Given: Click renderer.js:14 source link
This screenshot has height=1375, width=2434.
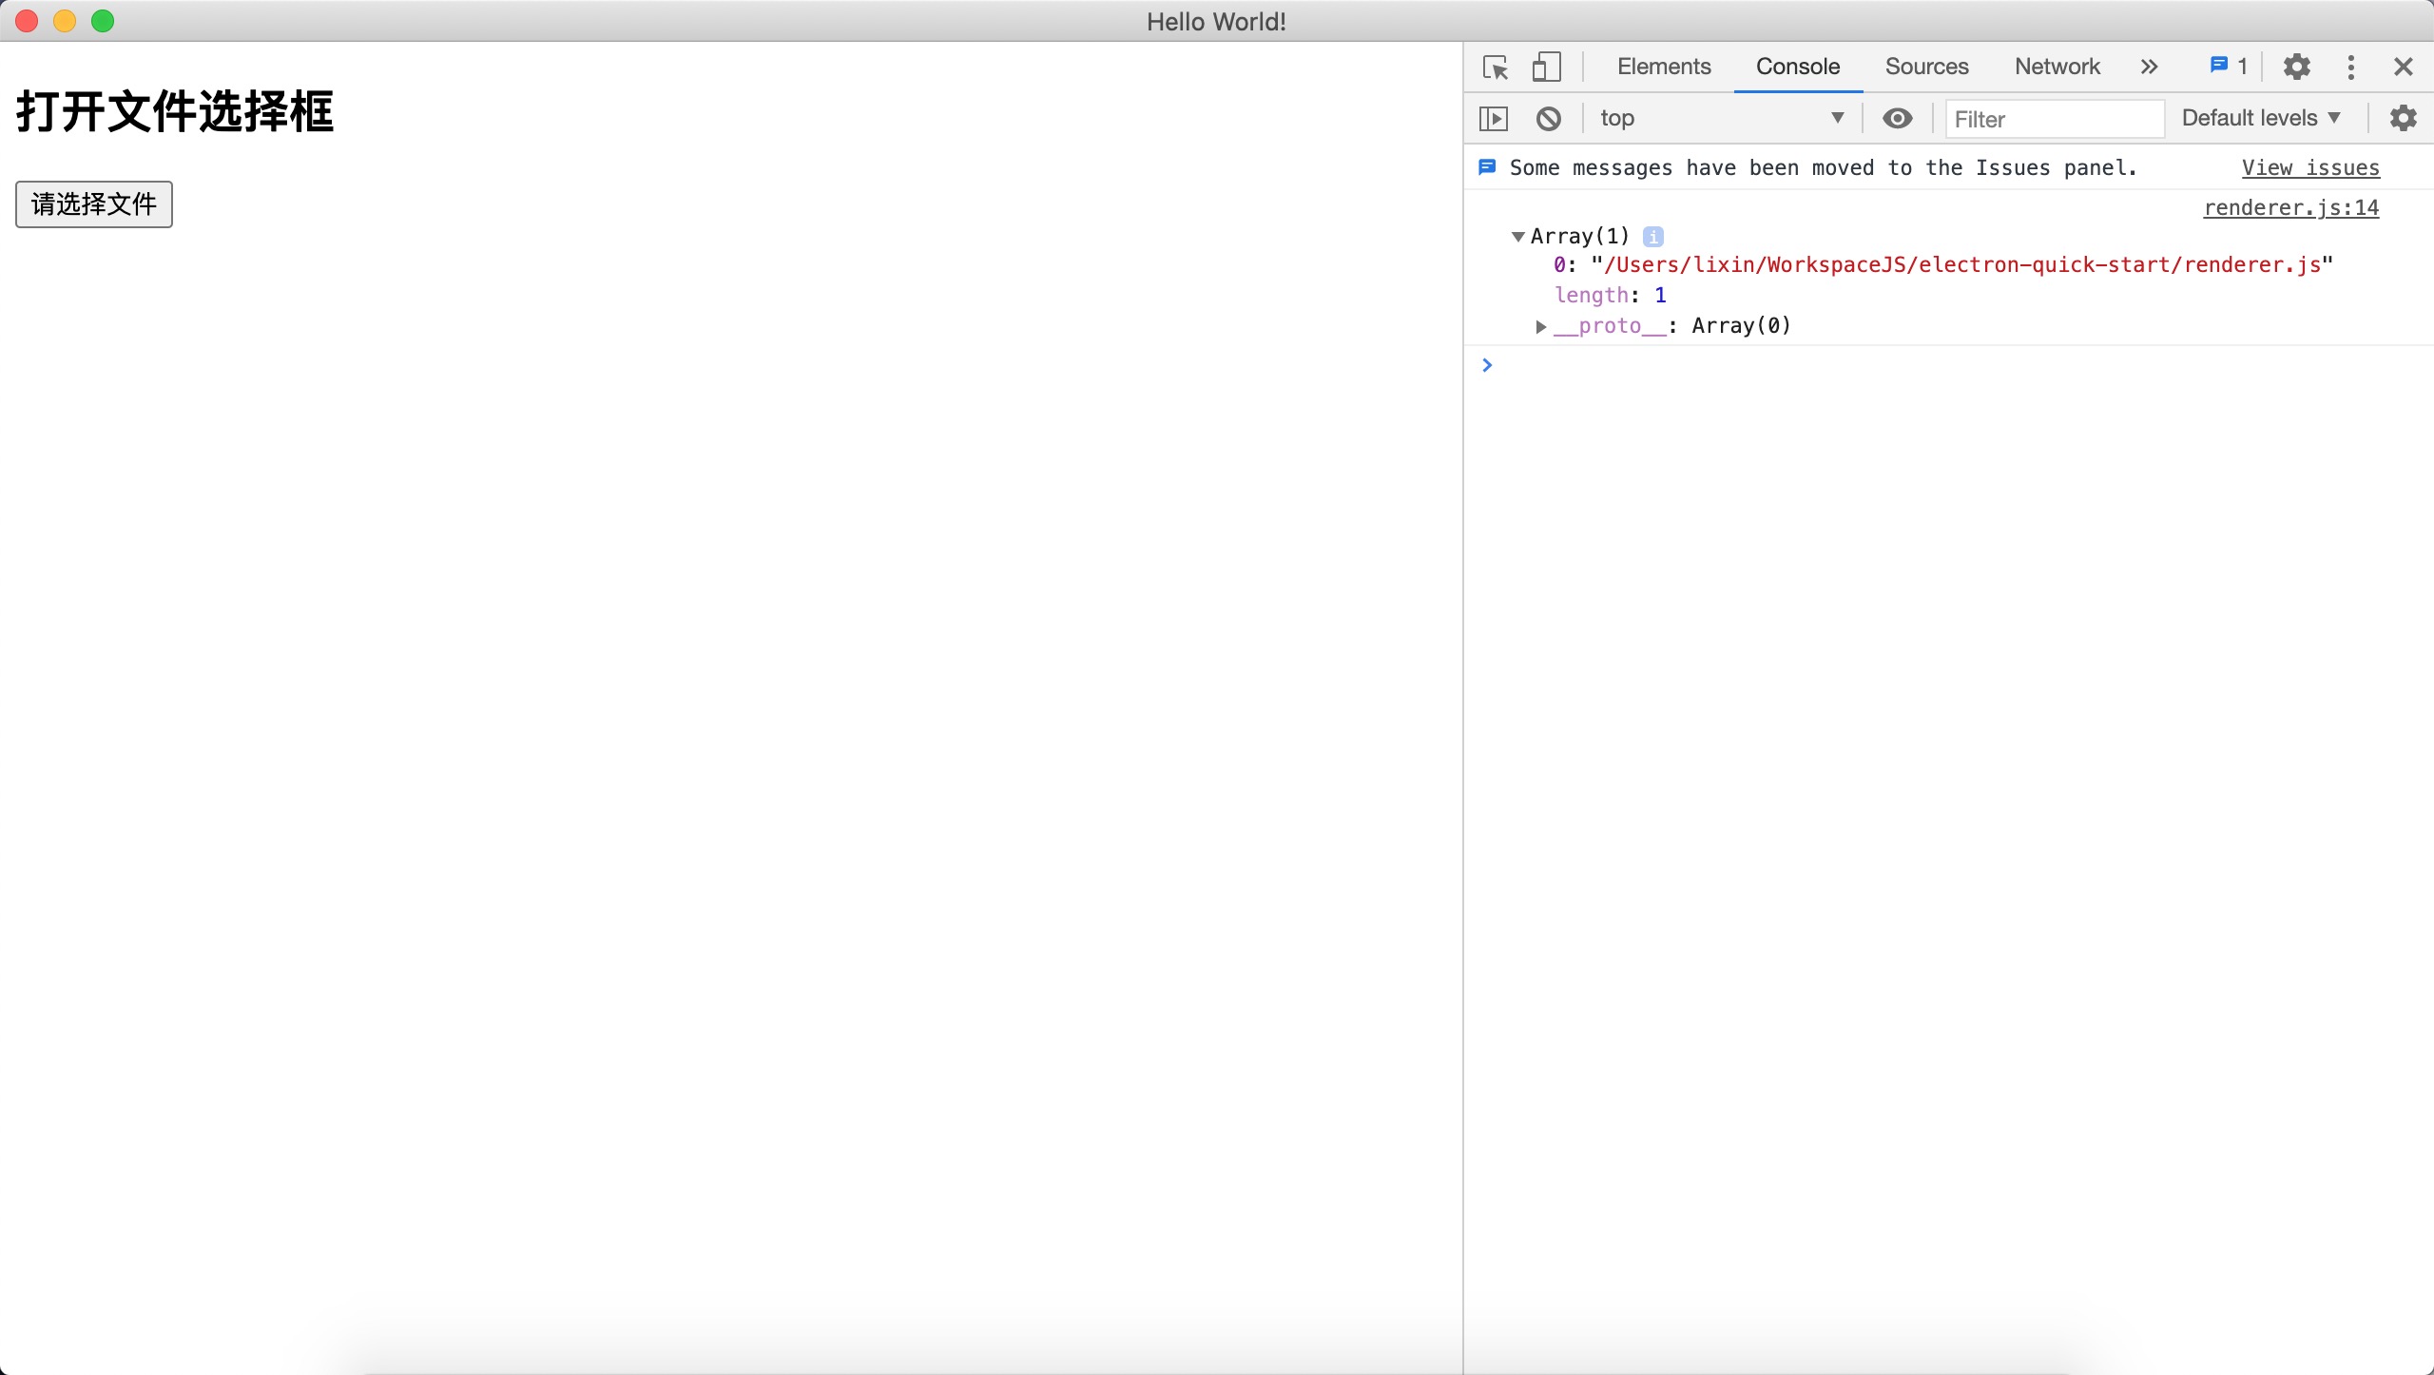Looking at the screenshot, I should coord(2293,205).
